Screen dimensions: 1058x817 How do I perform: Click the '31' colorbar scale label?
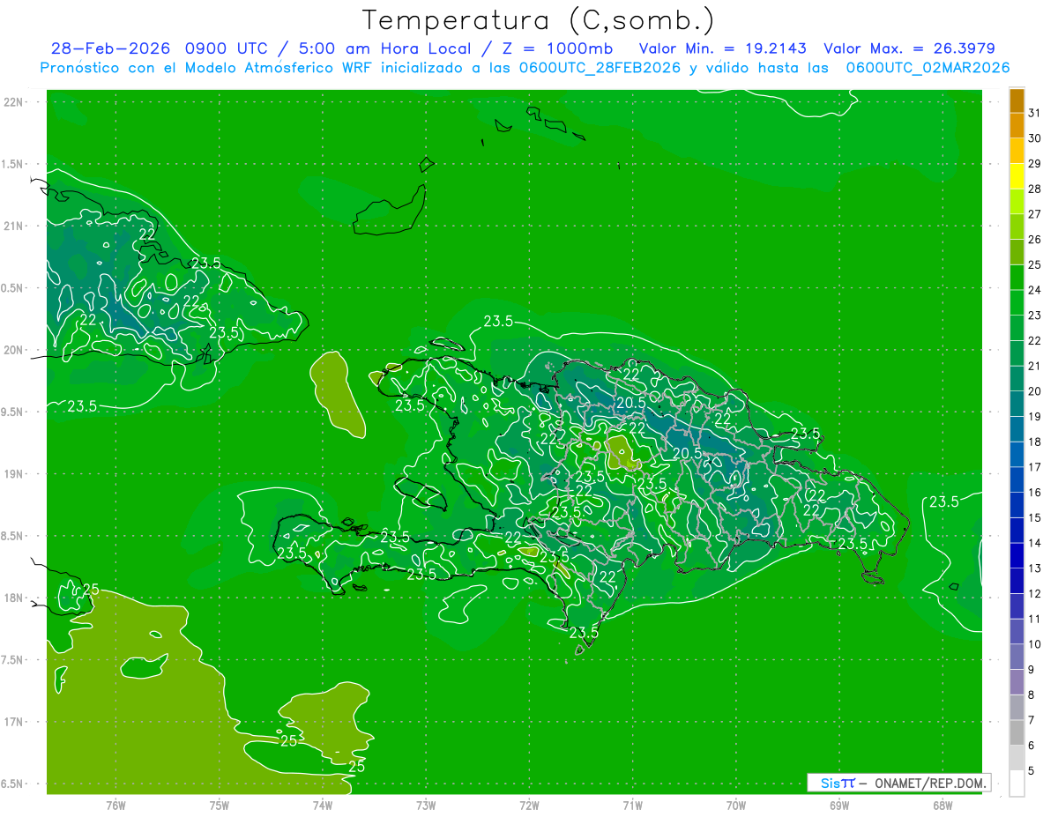pos(1034,113)
